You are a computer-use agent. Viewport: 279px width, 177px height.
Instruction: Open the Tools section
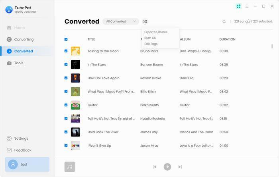coord(15,63)
